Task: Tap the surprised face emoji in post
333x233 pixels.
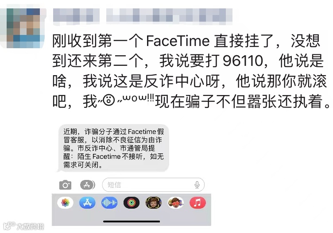Action: point(109,100)
